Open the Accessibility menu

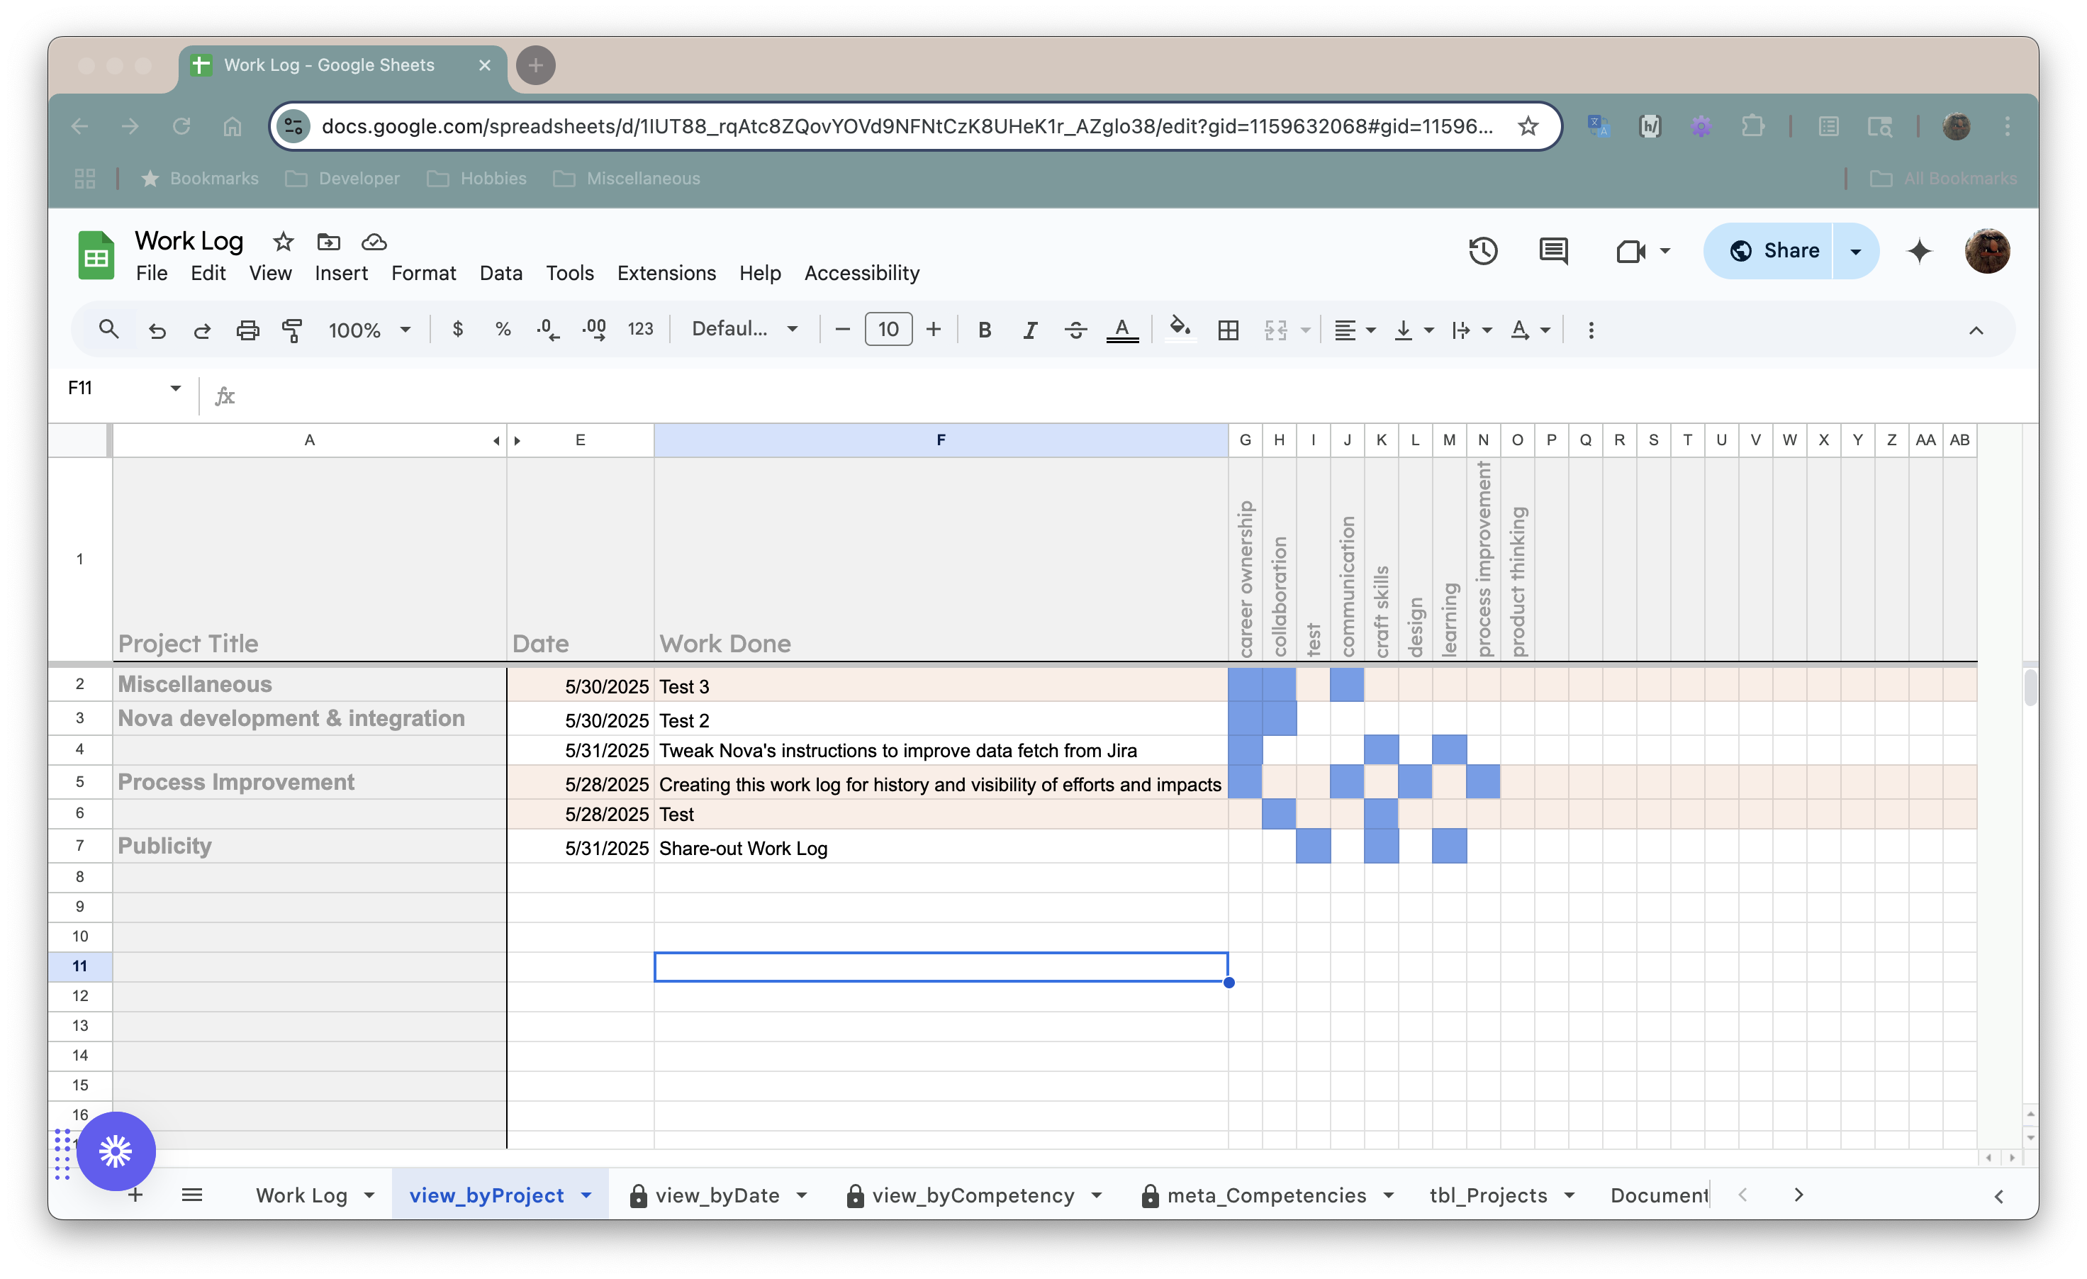[861, 273]
